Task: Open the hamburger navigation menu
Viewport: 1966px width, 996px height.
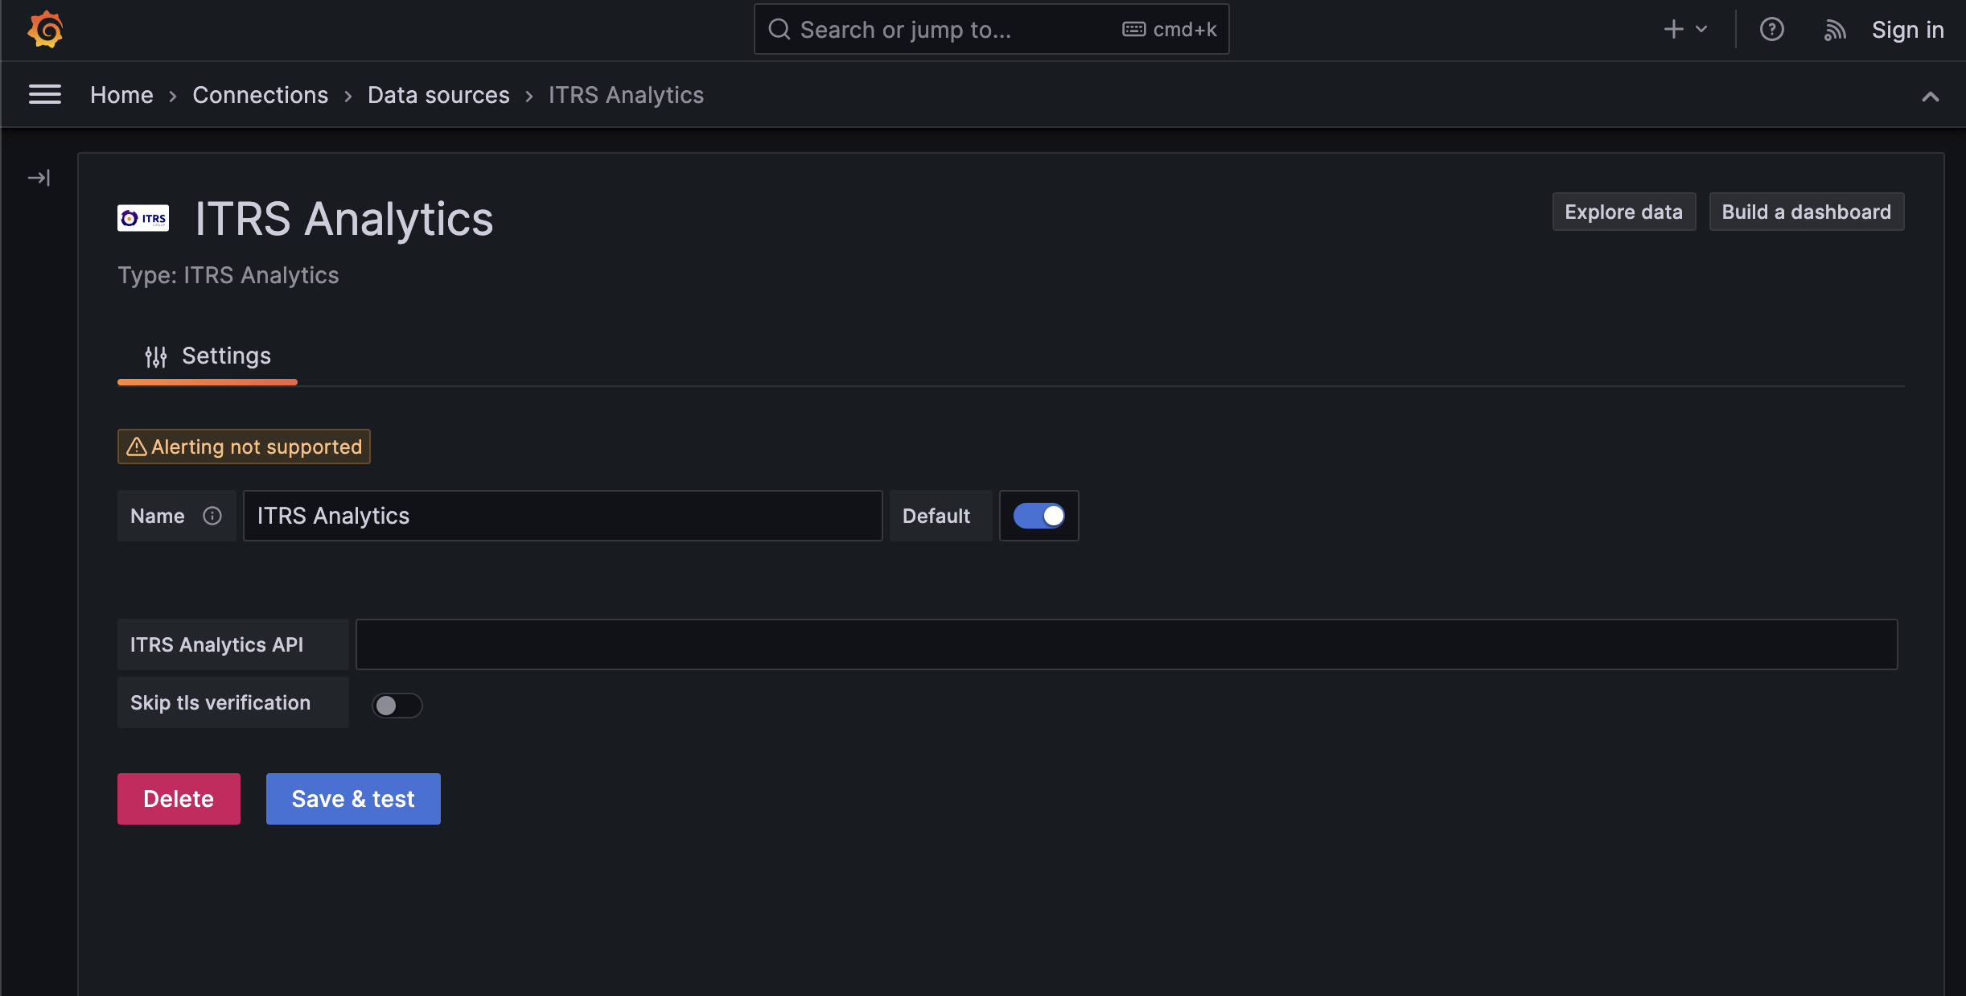Action: [x=45, y=95]
